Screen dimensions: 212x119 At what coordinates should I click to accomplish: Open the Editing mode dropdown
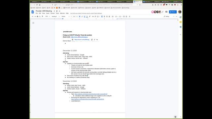169,17
